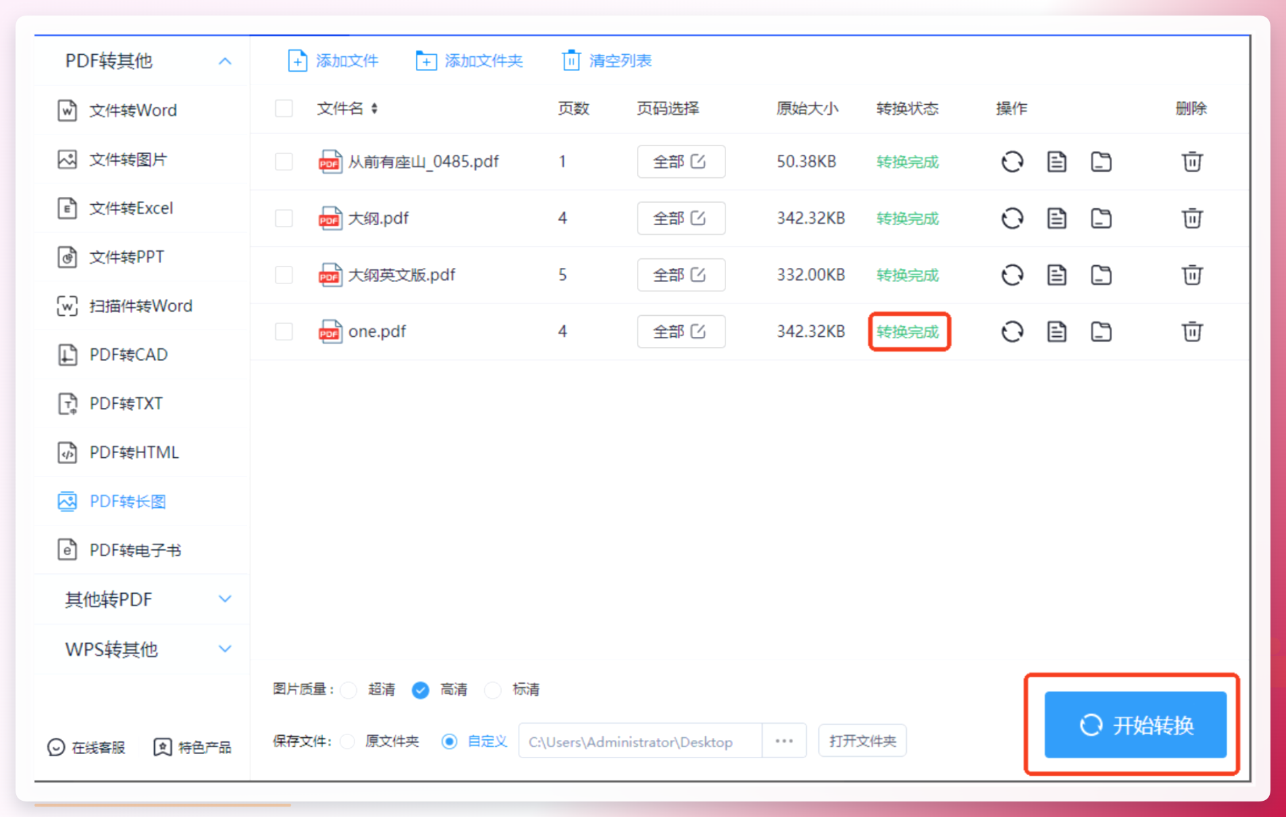Image resolution: width=1286 pixels, height=817 pixels.
Task: Toggle the select-all checkbox in header
Action: click(x=284, y=108)
